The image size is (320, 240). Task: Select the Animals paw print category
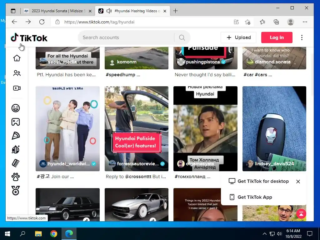(x=16, y=177)
